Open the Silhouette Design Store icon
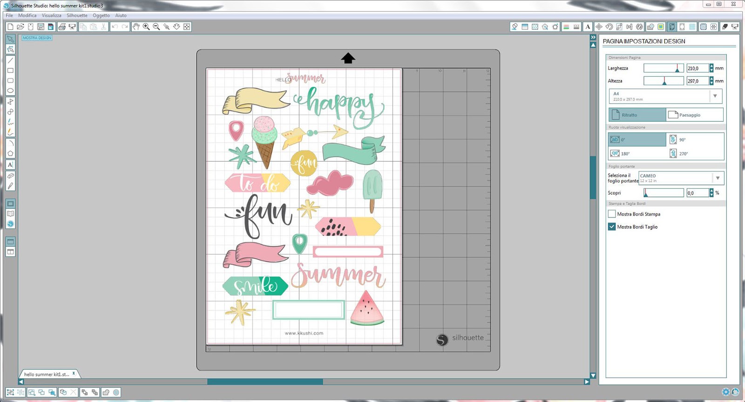This screenshot has height=402, width=745. coord(10,224)
